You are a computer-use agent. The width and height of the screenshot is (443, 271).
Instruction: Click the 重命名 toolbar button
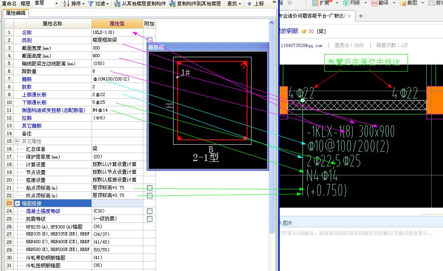click(9, 4)
